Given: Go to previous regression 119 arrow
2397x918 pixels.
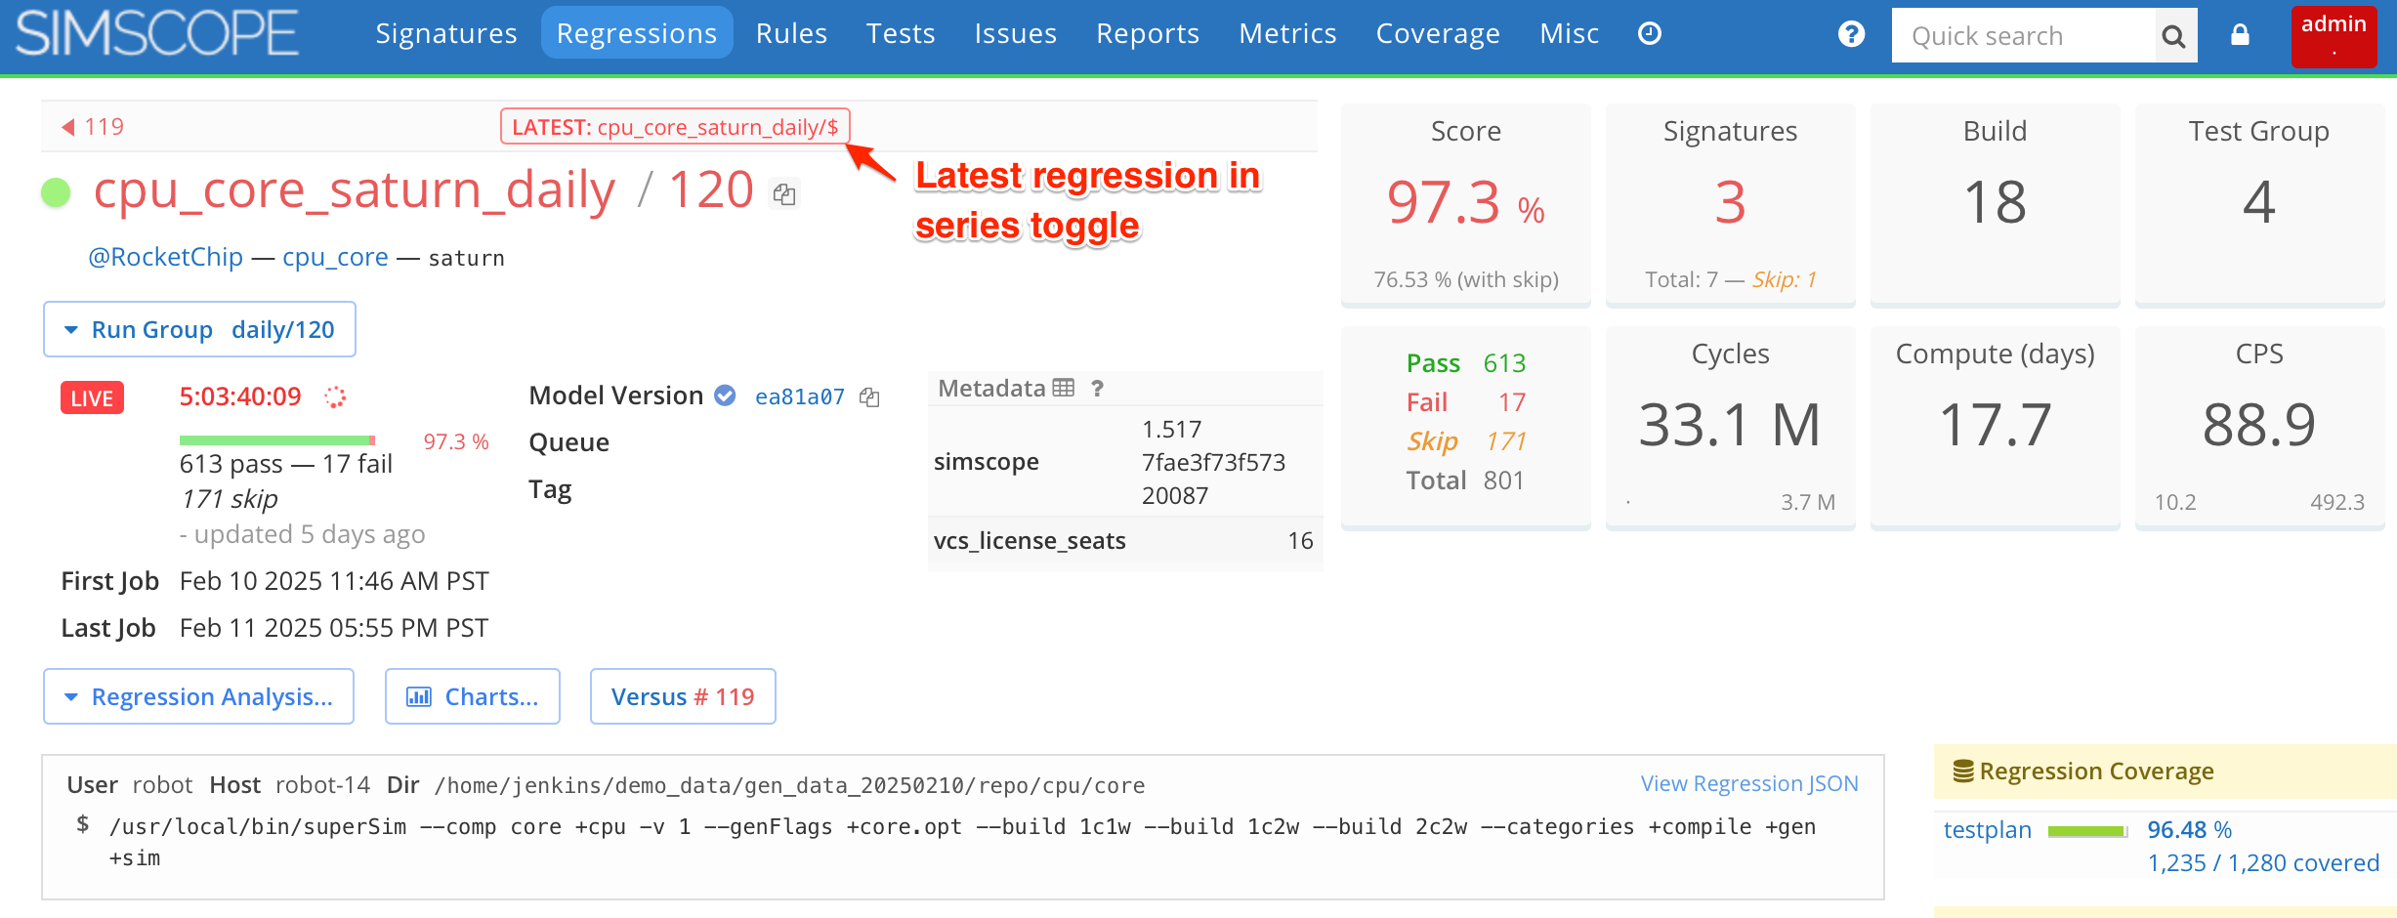Looking at the screenshot, I should point(93,127).
